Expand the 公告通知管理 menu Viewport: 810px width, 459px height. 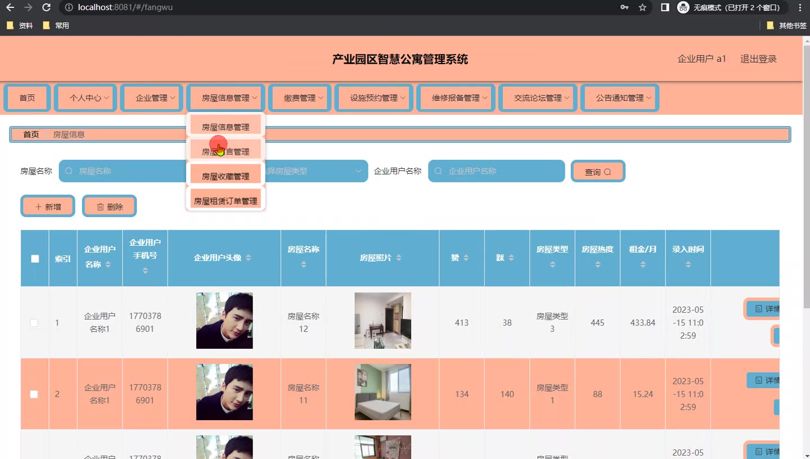pyautogui.click(x=620, y=98)
